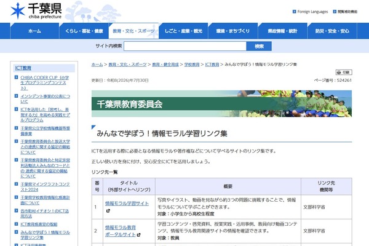This screenshot has width=369, height=246.
Task: Open 情報モラル学習サイト table link
Action: (127, 204)
